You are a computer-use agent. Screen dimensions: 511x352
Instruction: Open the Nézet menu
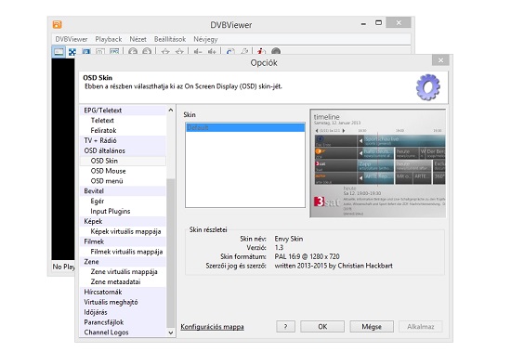[138, 39]
